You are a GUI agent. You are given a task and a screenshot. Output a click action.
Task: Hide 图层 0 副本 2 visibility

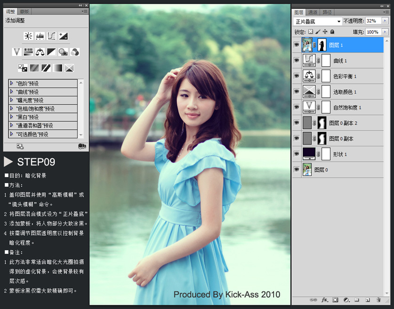click(x=297, y=123)
